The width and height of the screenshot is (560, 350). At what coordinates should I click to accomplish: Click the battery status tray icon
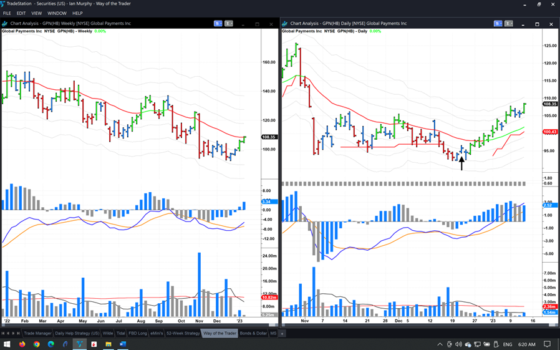[487, 344]
